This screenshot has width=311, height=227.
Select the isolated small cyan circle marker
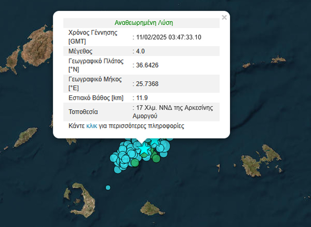[x=108, y=187]
